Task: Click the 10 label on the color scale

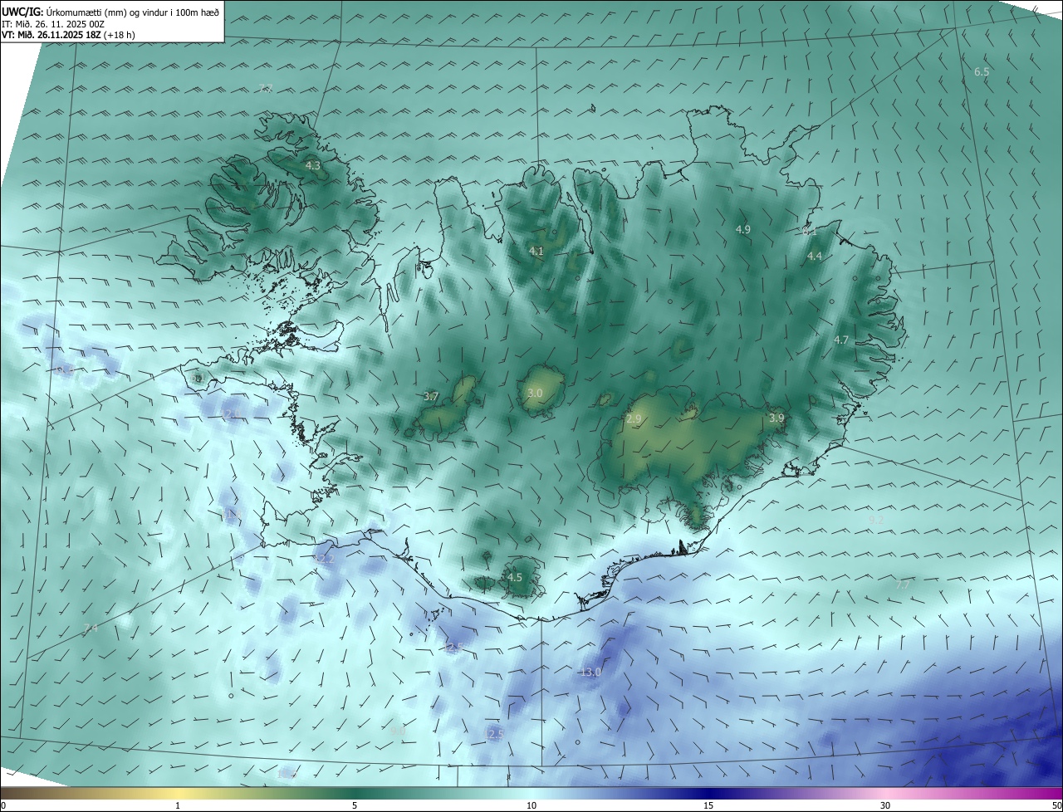Action: (x=531, y=805)
